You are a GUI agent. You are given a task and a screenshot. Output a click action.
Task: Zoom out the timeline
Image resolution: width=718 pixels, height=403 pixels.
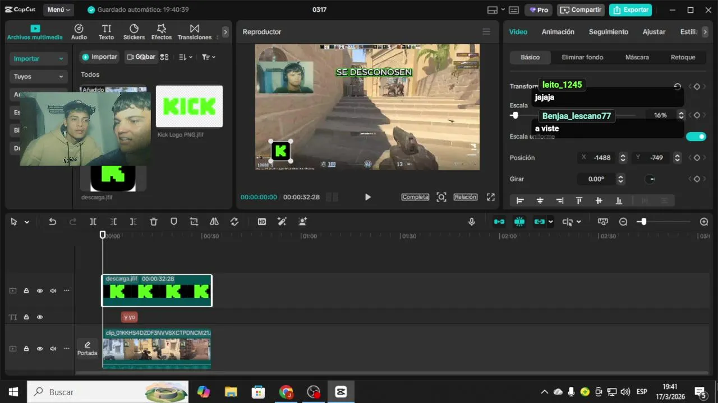click(x=623, y=222)
